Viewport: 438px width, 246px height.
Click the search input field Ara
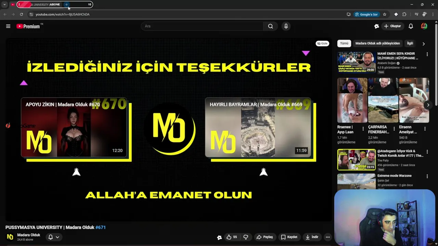tap(202, 26)
